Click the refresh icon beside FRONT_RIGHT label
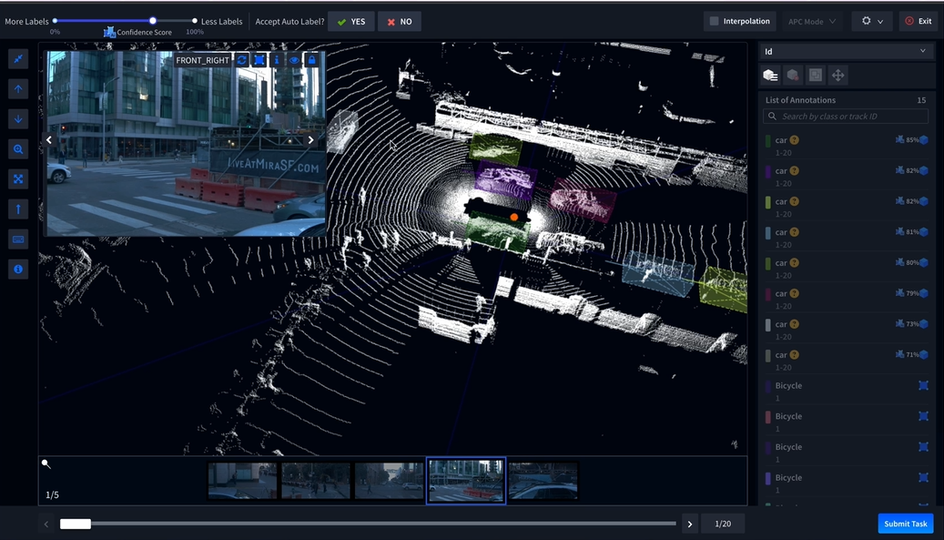 coord(242,60)
